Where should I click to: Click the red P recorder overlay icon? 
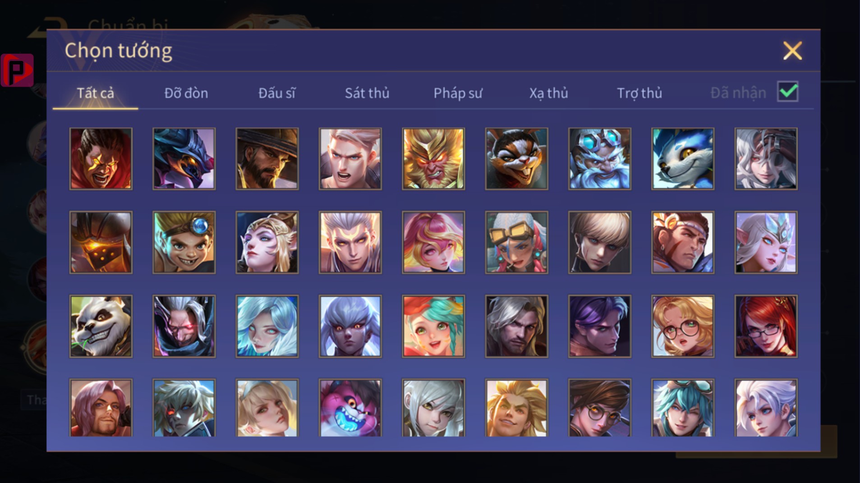(x=17, y=70)
